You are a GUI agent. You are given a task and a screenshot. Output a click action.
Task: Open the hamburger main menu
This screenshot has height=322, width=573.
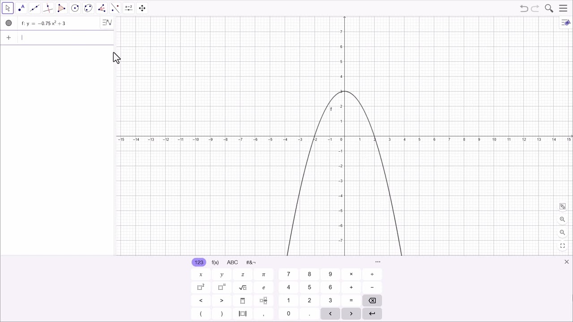(563, 8)
